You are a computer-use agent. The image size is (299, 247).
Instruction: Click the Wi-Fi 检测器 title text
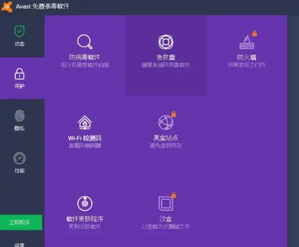tap(84, 138)
